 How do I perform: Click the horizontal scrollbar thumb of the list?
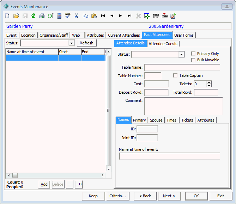point(15,175)
